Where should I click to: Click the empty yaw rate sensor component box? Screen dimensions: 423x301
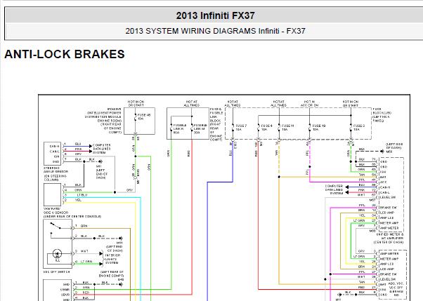coord(52,194)
